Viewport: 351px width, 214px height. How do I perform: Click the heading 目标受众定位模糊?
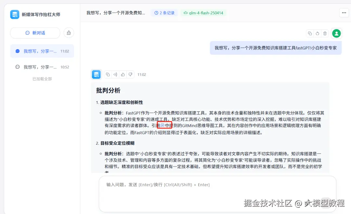(x=117, y=143)
